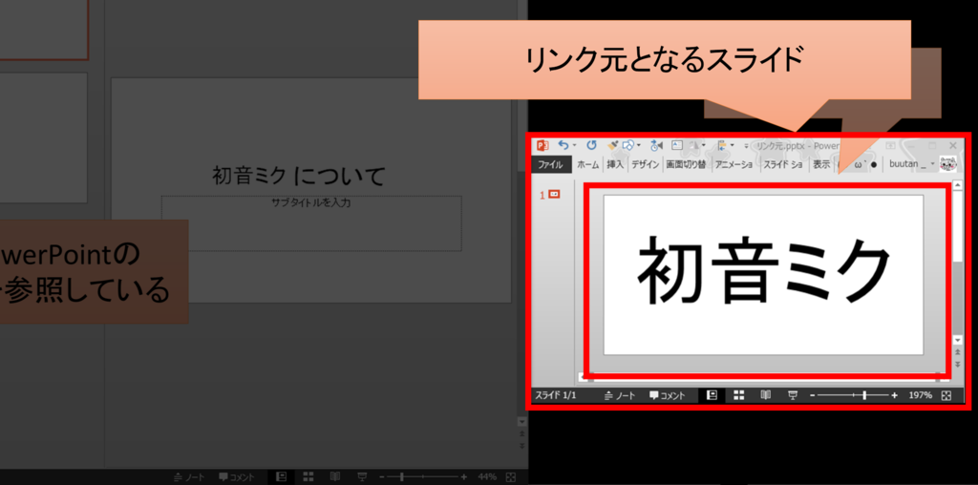Start Slide Show from main window status bar
This screenshot has width=978, height=485.
coord(362,477)
